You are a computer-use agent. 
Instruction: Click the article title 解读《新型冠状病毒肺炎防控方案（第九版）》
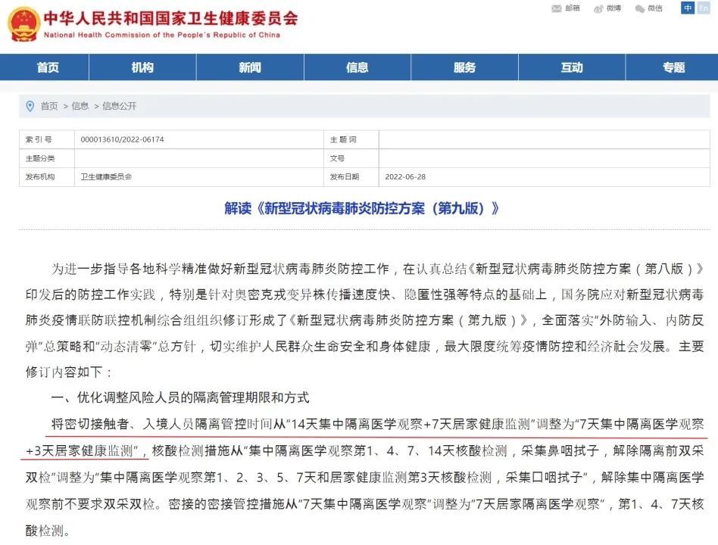(x=362, y=208)
